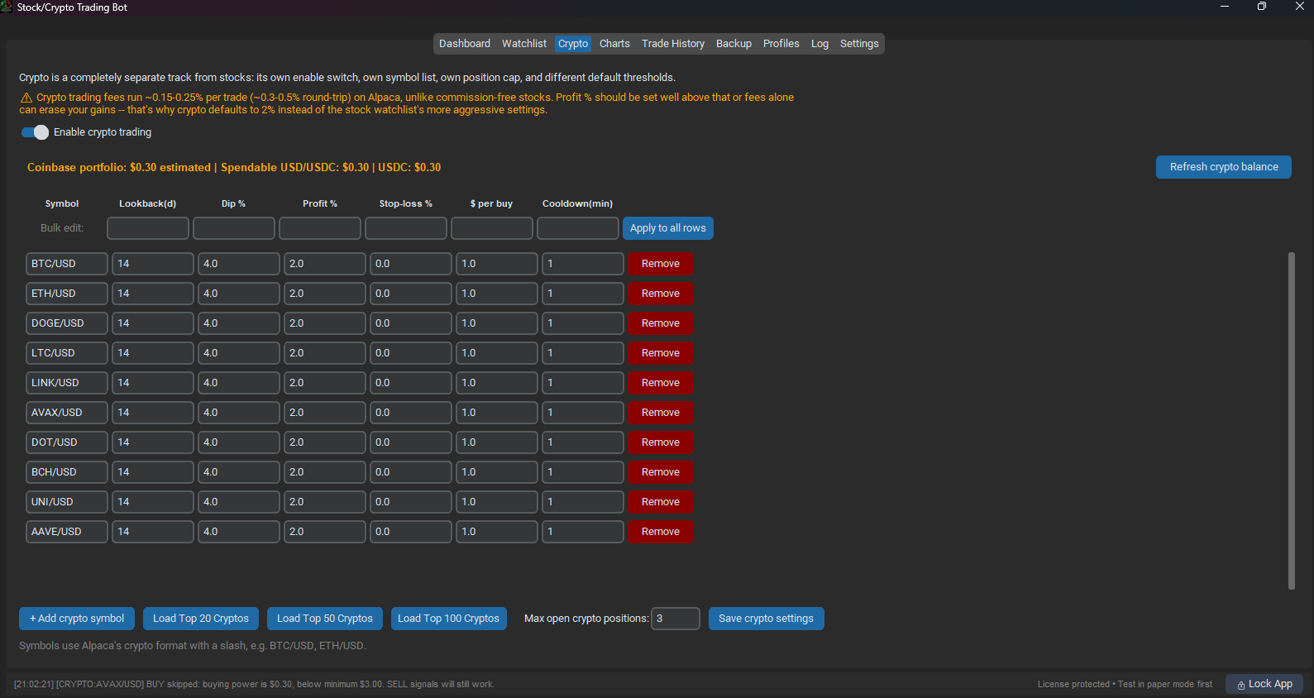The width and height of the screenshot is (1314, 698).
Task: Click the crypto list vertical scrollbar
Action: [x=1292, y=421]
